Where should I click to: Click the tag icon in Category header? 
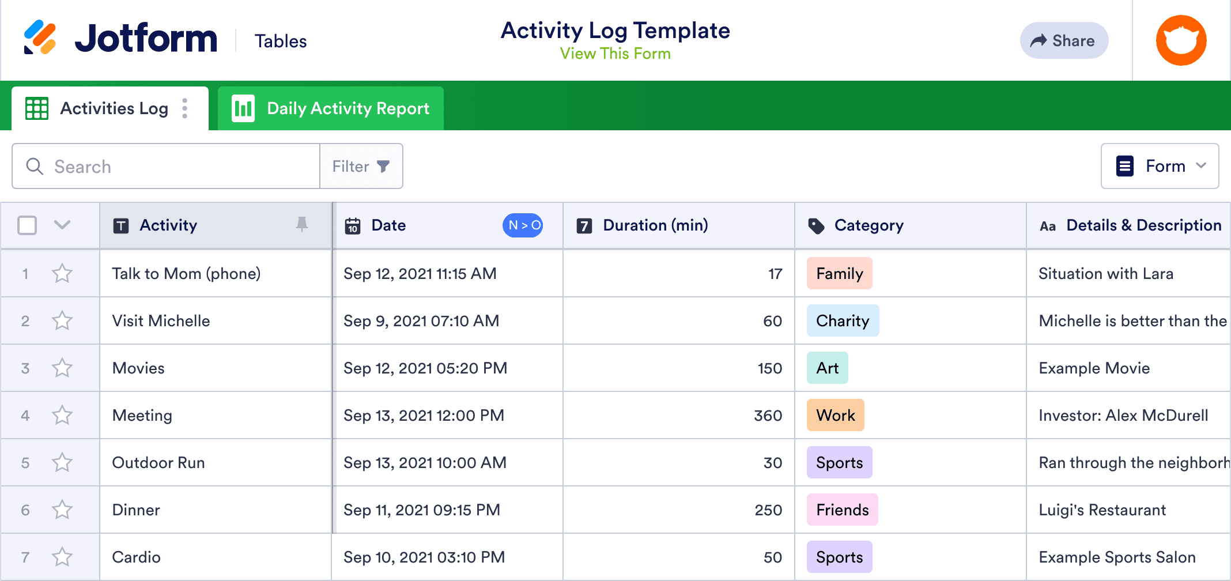(x=816, y=225)
